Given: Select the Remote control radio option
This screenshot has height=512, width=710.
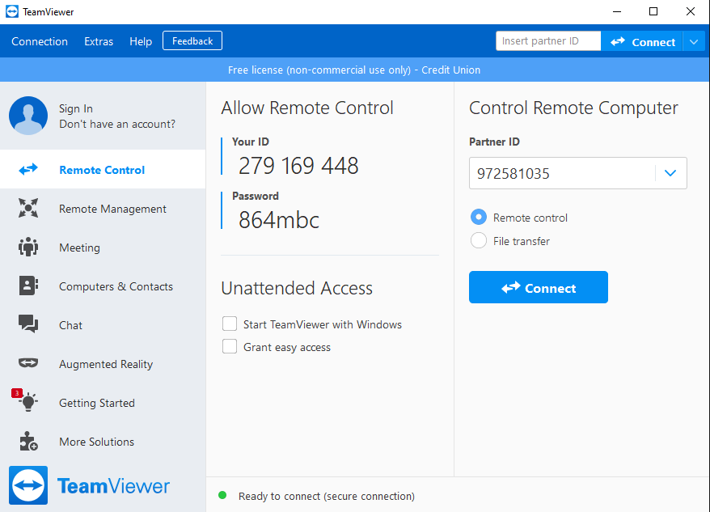Looking at the screenshot, I should tap(479, 217).
